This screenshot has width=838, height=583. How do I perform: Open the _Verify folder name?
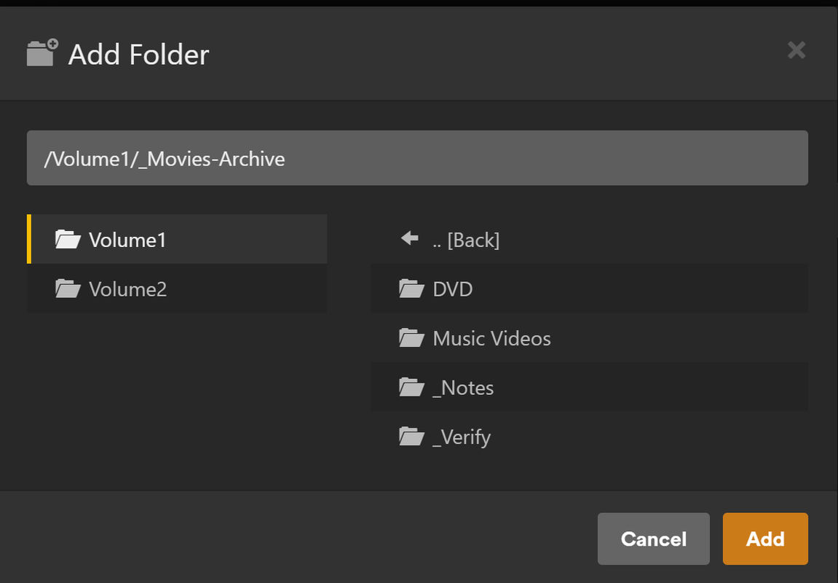click(462, 438)
